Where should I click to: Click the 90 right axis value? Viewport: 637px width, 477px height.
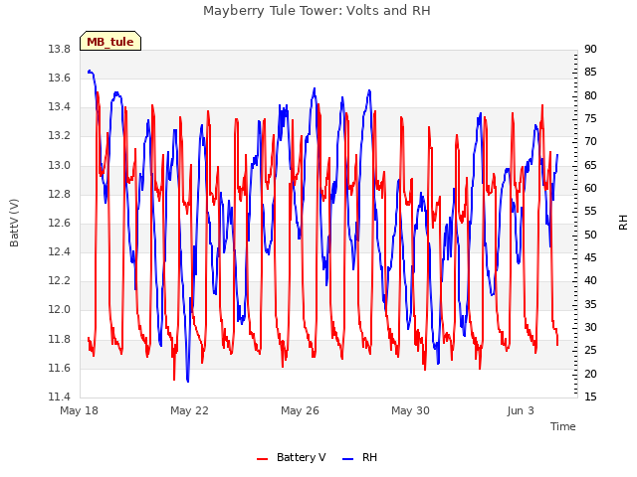pyautogui.click(x=590, y=49)
